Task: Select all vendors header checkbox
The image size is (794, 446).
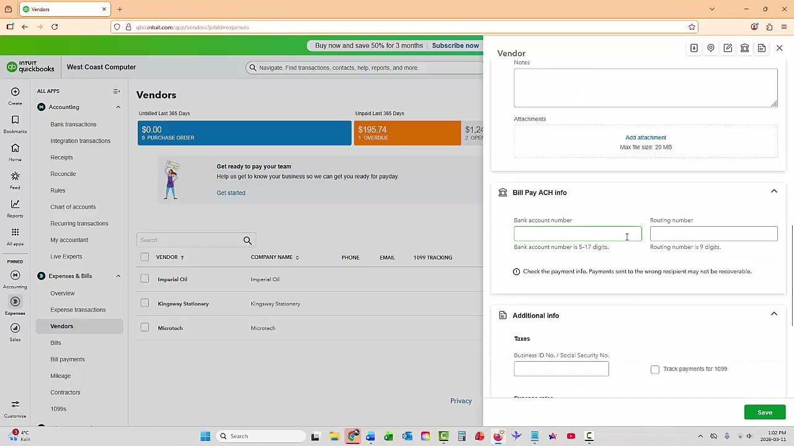Action: coord(145,257)
